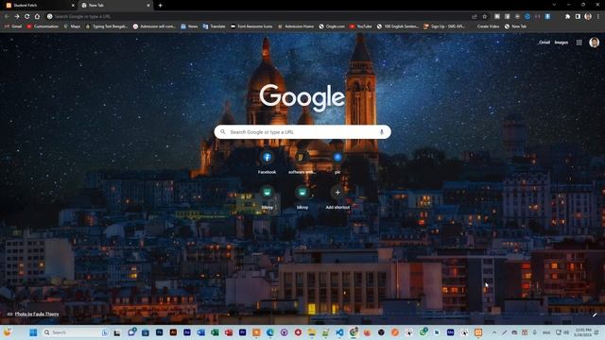Viewport: 605px width, 340px height.
Task: Open the browser side panel icon
Action: [578, 17]
